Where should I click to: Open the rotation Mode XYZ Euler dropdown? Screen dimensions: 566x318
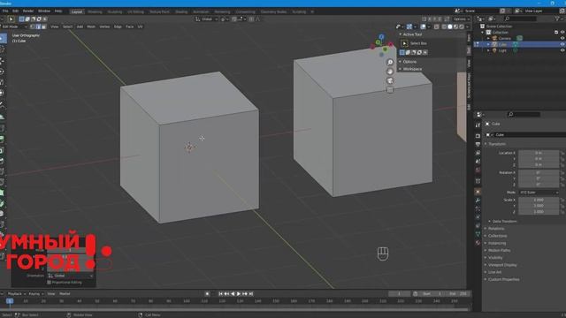[x=539, y=193]
